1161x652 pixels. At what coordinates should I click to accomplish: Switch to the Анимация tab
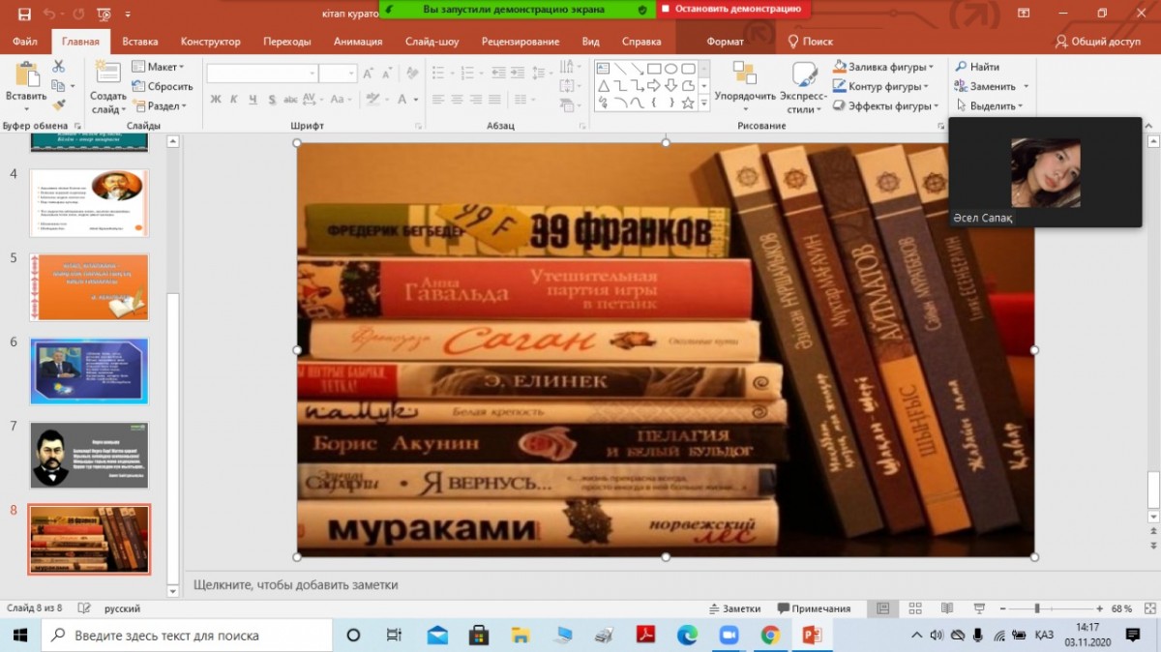point(358,42)
